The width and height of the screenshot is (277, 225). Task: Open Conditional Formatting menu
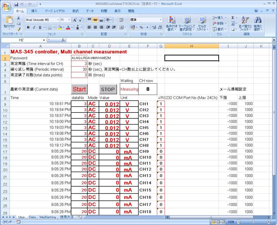(171, 23)
